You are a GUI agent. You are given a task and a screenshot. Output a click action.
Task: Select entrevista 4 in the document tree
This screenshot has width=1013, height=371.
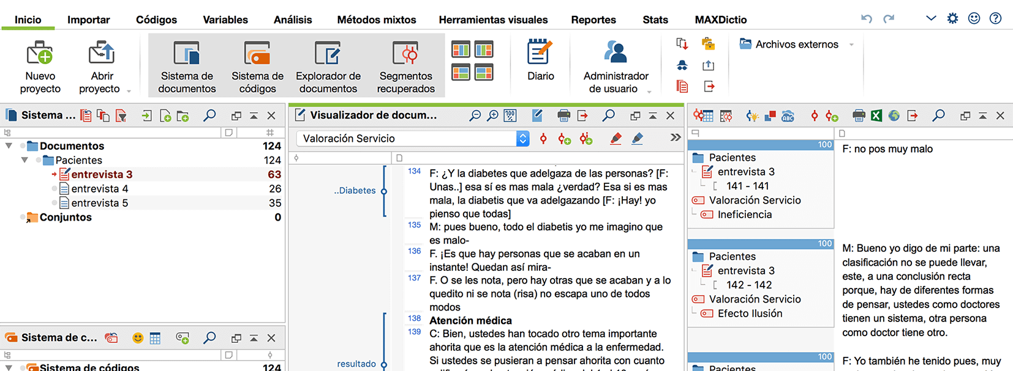pos(100,189)
